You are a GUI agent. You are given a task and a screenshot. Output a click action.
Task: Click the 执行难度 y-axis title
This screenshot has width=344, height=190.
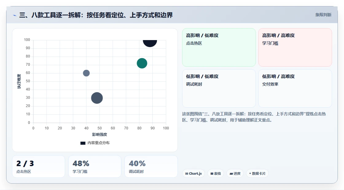19,81
